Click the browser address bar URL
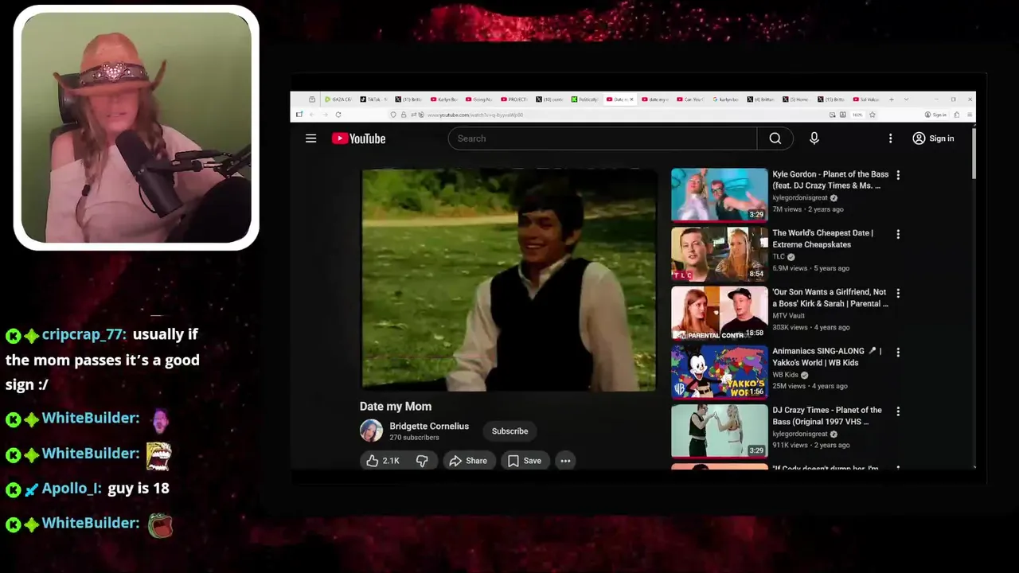 475,115
